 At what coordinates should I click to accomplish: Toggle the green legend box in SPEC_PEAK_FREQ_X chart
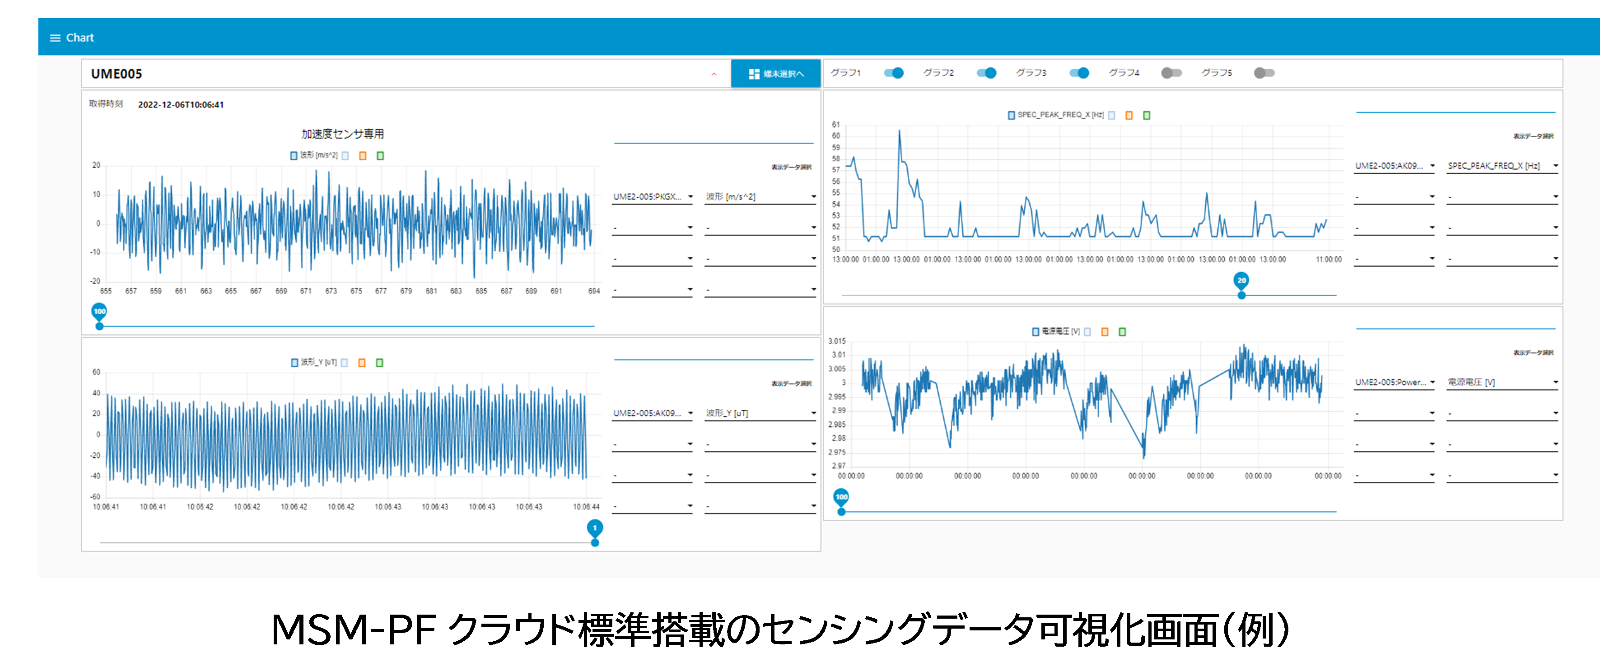coord(1147,116)
